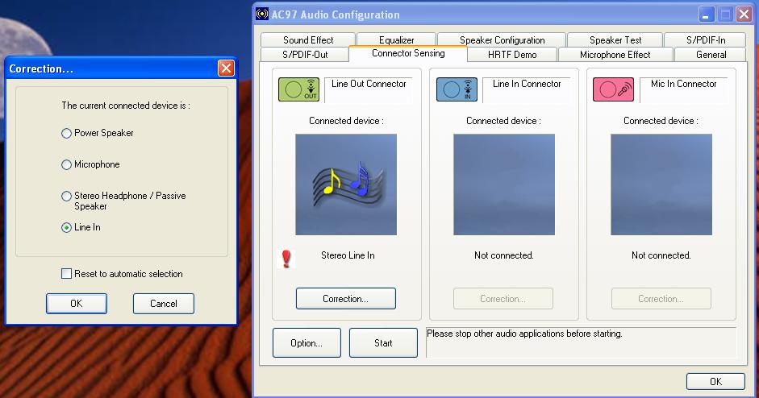Confirm the Correction dialog with OK
759x398 pixels.
pos(77,304)
